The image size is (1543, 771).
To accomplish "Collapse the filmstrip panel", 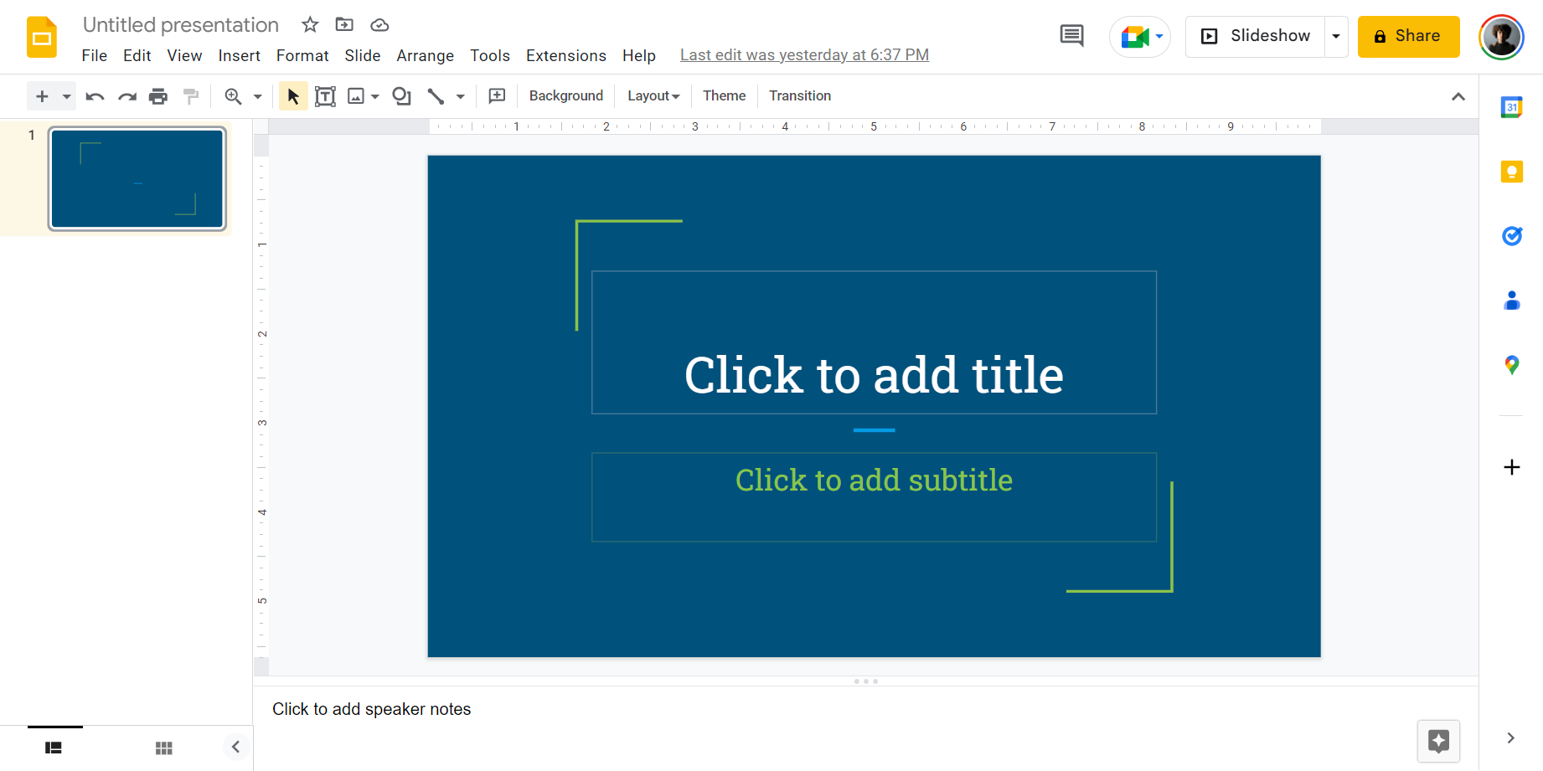I will click(235, 747).
